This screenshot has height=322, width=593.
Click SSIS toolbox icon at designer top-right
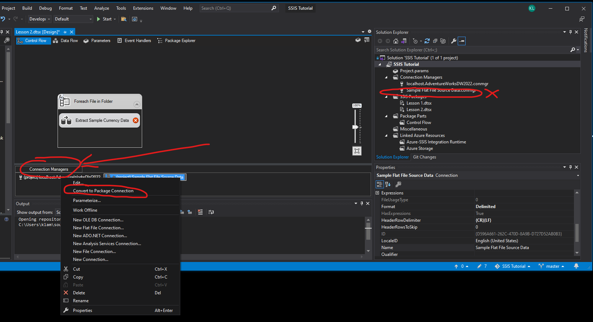[x=358, y=40]
